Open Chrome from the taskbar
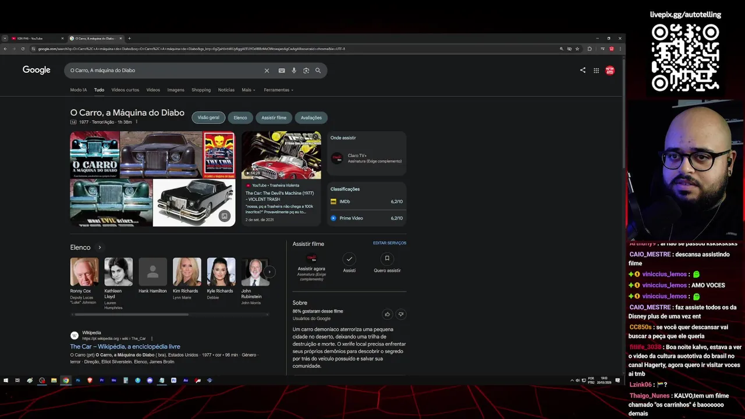Image resolution: width=745 pixels, height=419 pixels. (66, 381)
